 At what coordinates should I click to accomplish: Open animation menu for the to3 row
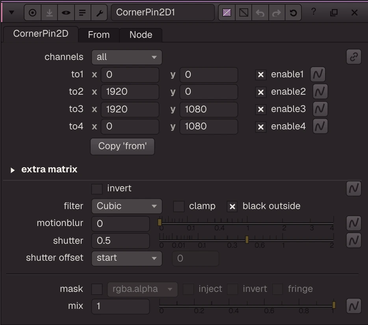tap(320, 109)
